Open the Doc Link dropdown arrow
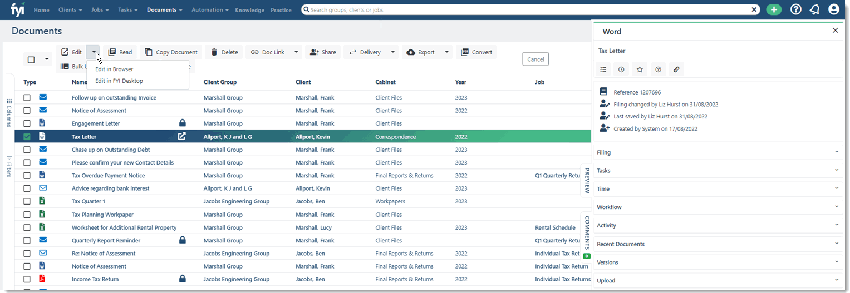The image size is (850, 293). coord(296,52)
